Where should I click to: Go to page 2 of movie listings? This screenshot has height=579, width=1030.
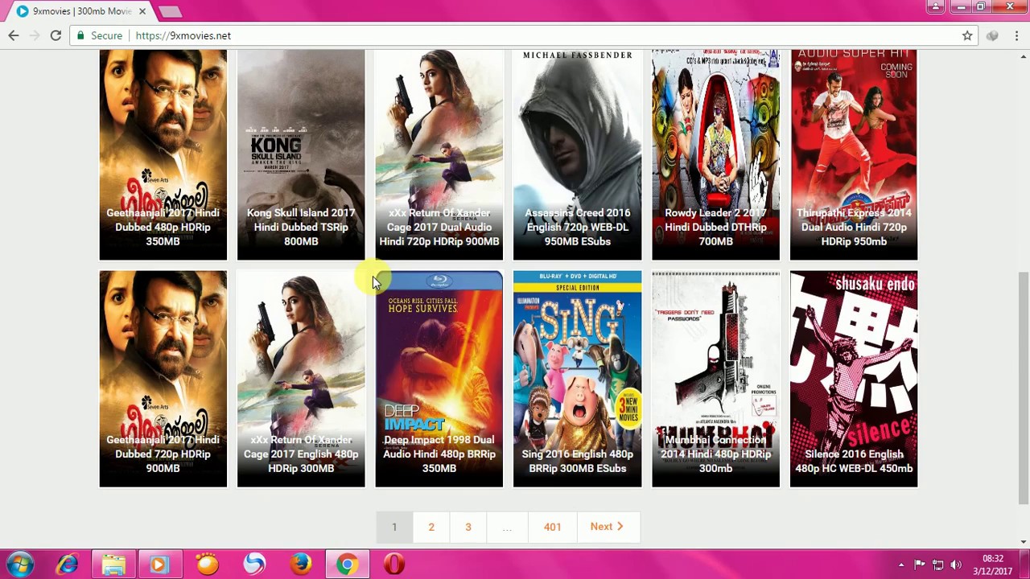point(431,527)
